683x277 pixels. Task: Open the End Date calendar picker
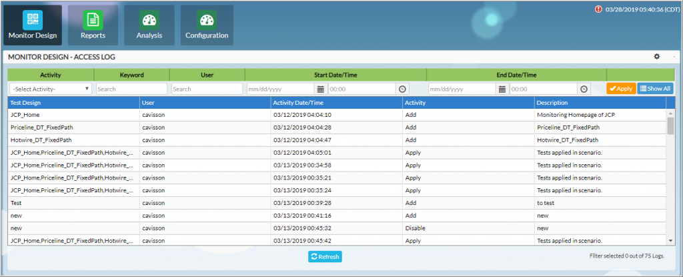click(502, 89)
